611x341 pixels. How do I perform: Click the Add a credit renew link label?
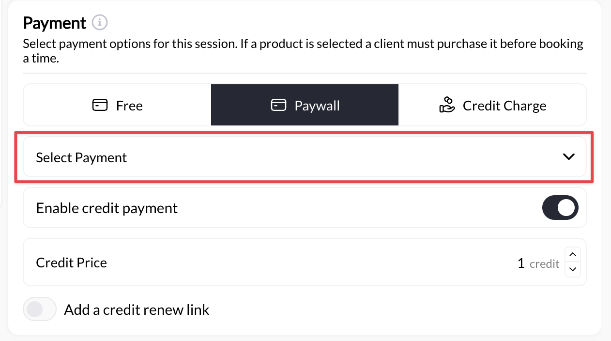[x=136, y=309]
